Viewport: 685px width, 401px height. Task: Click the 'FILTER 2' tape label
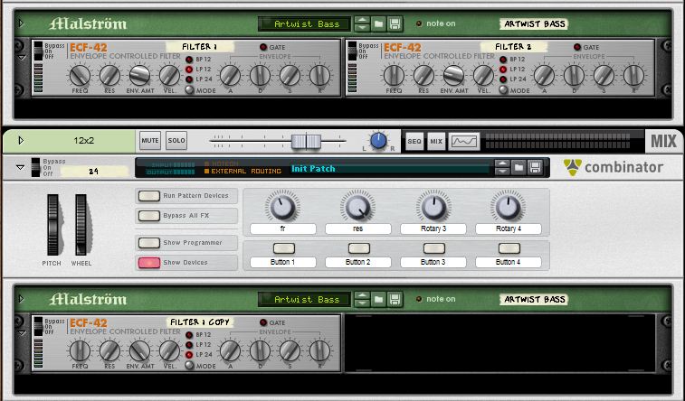click(x=513, y=47)
